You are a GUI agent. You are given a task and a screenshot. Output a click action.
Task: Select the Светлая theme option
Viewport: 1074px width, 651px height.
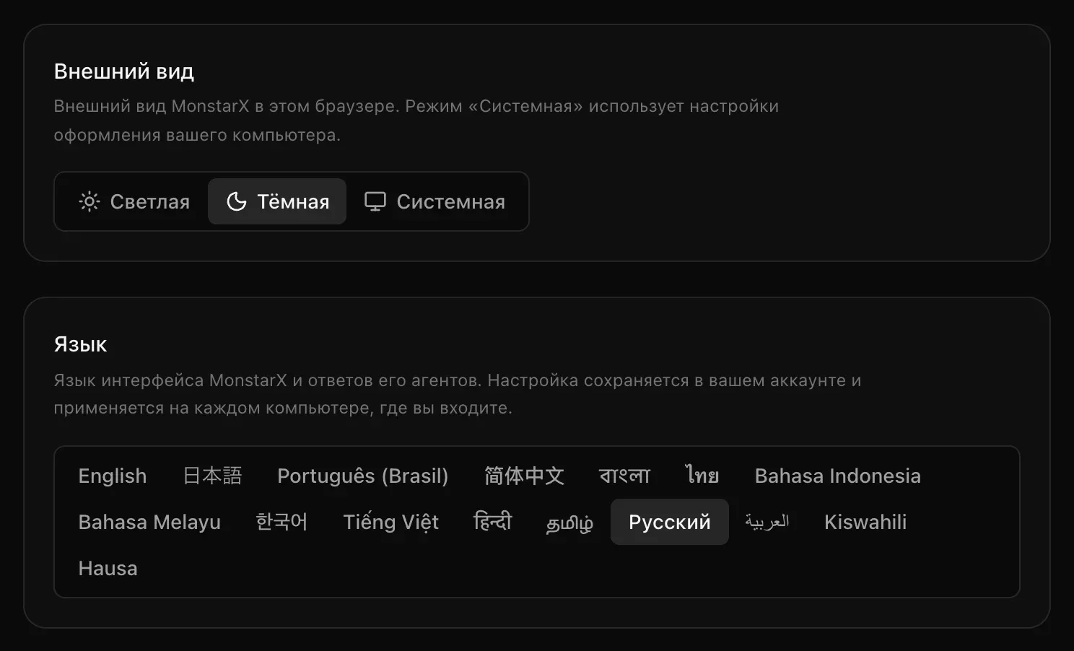(x=134, y=201)
